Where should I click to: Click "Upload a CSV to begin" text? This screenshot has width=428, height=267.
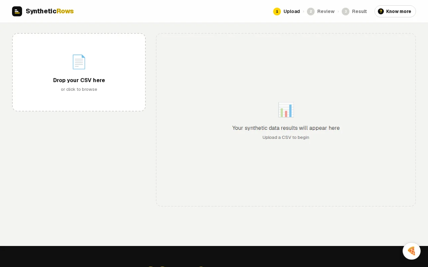(x=286, y=137)
